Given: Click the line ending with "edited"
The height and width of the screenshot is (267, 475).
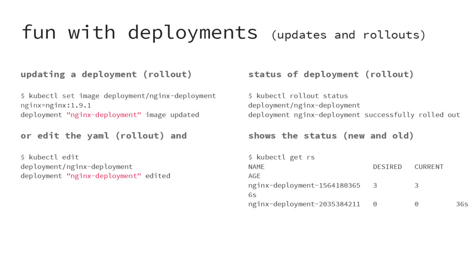Looking at the screenshot, I should tap(96, 176).
